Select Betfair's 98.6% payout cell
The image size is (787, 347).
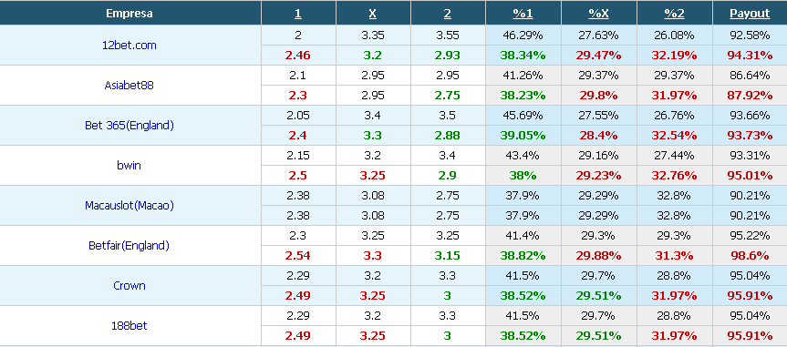[x=750, y=256]
